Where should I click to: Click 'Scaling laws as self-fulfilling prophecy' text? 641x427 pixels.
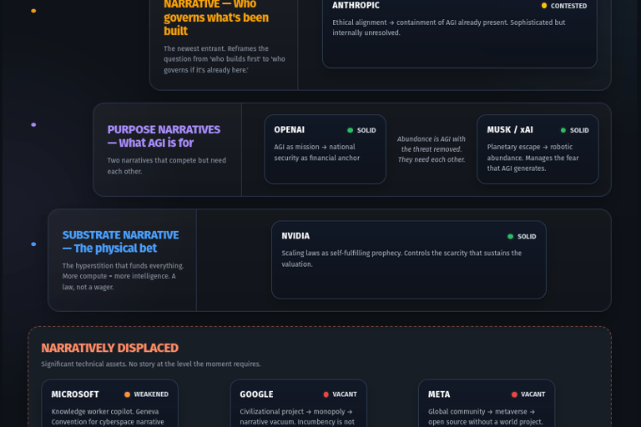(401, 259)
